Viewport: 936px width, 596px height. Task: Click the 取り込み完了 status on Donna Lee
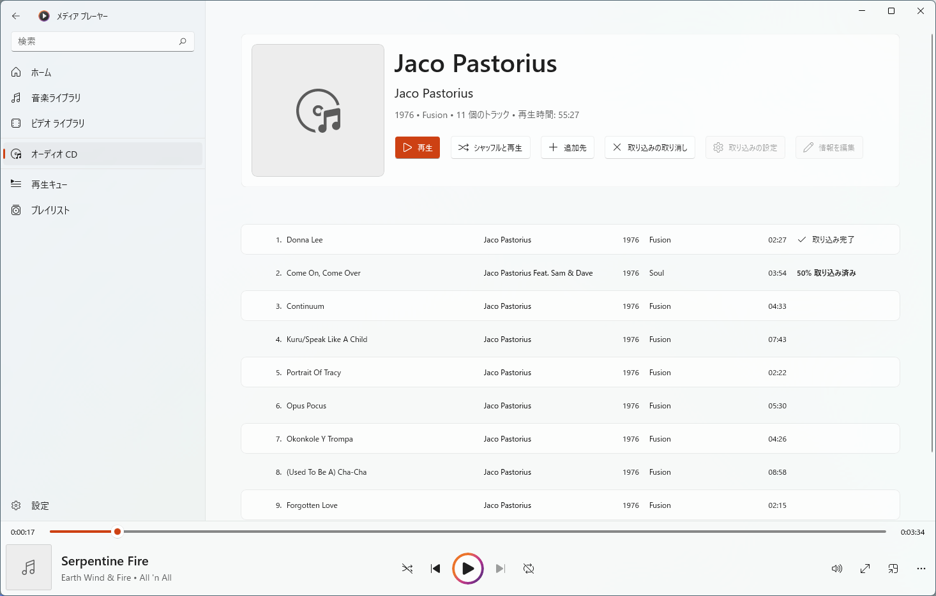[826, 240]
